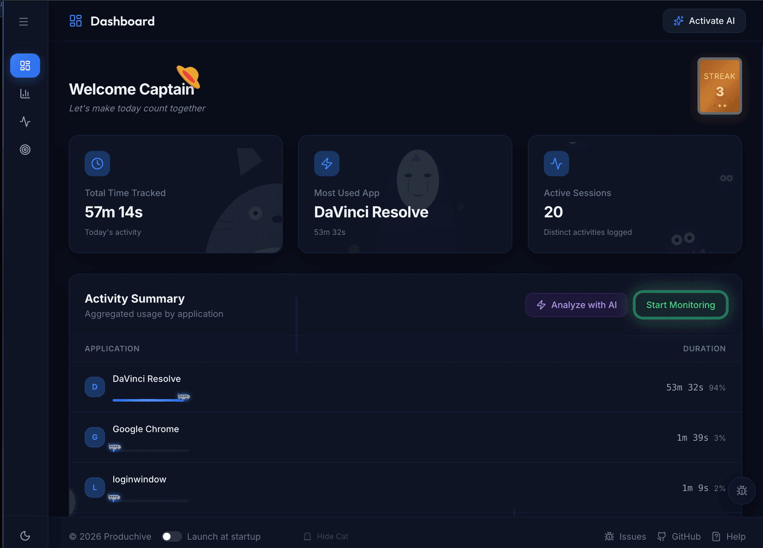
Task: Click the 53m 32s duration in the table
Action: pyautogui.click(x=685, y=387)
